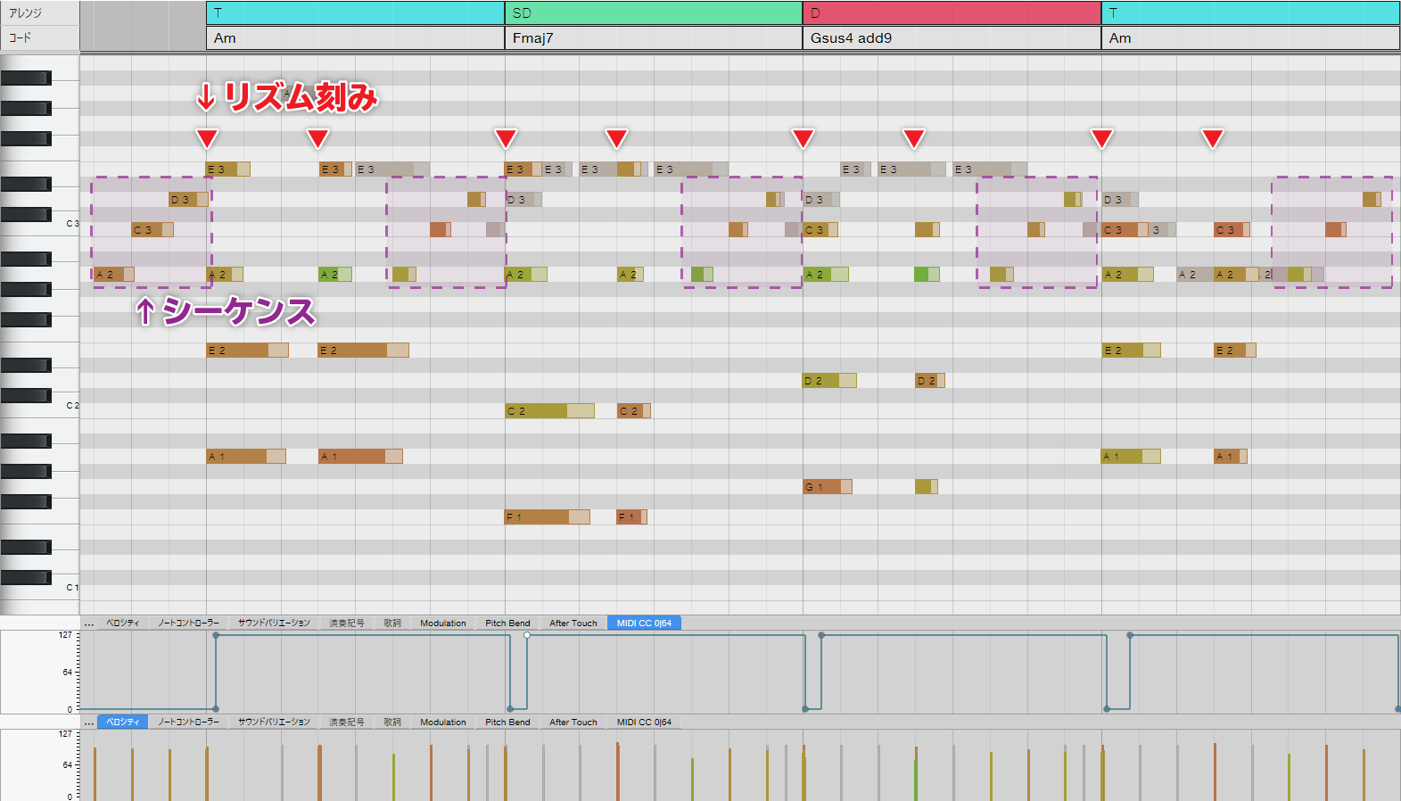The image size is (1401, 801).
Task: Select the short orange D 2 note
Action: [930, 380]
